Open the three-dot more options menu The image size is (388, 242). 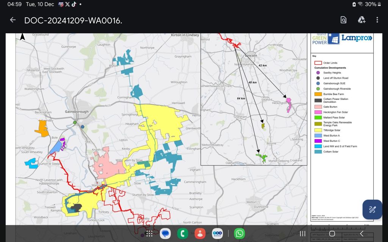point(377,20)
